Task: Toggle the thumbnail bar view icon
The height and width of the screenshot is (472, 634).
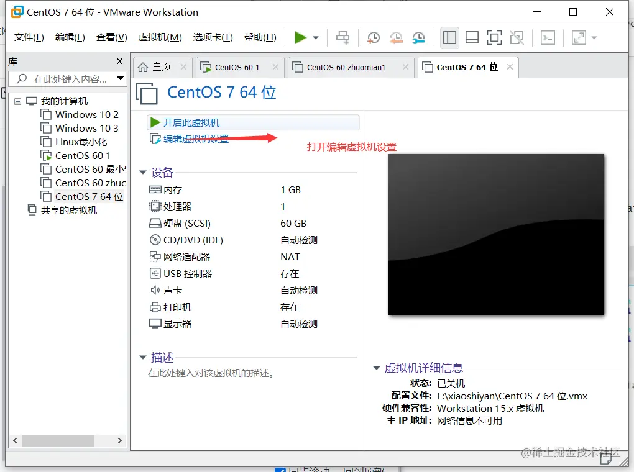Action: coord(472,38)
